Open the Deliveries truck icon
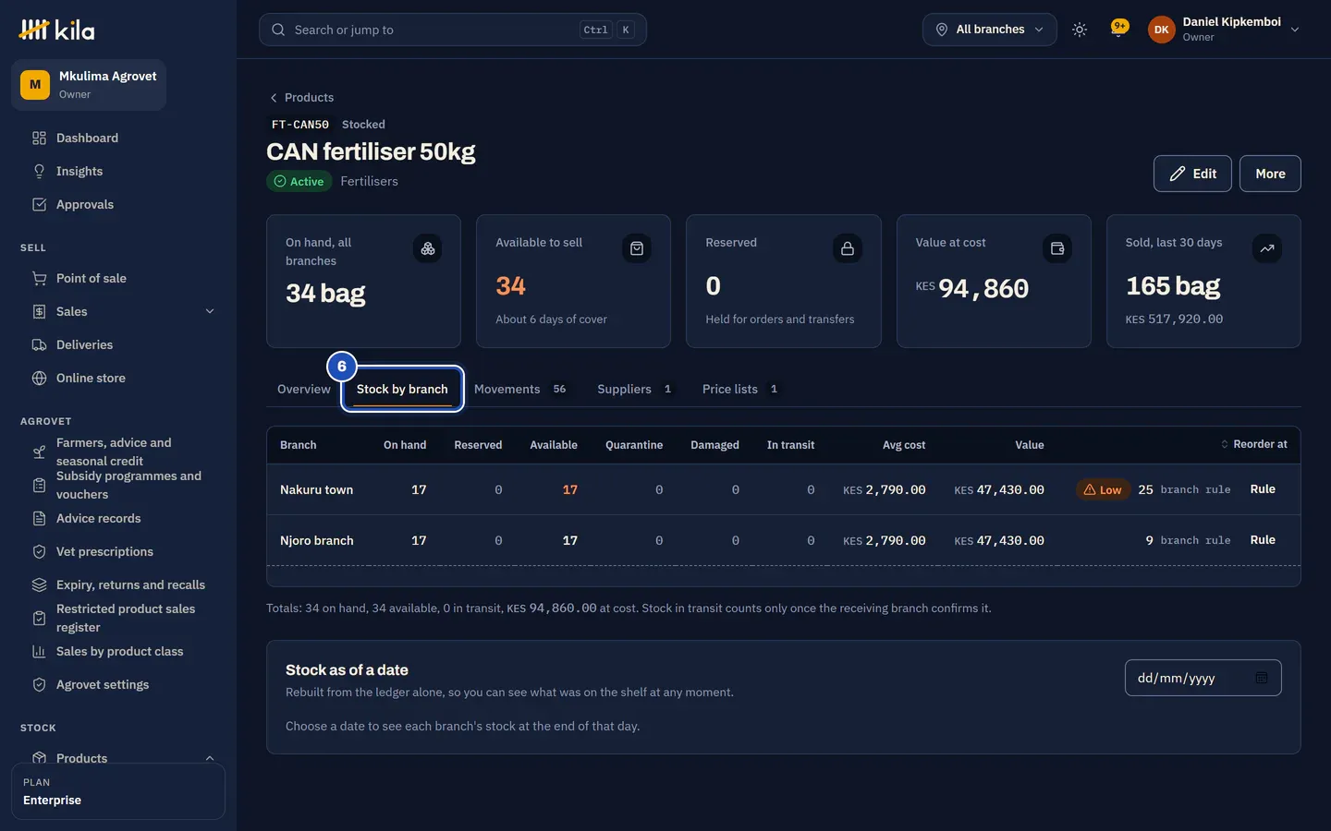 (x=39, y=345)
